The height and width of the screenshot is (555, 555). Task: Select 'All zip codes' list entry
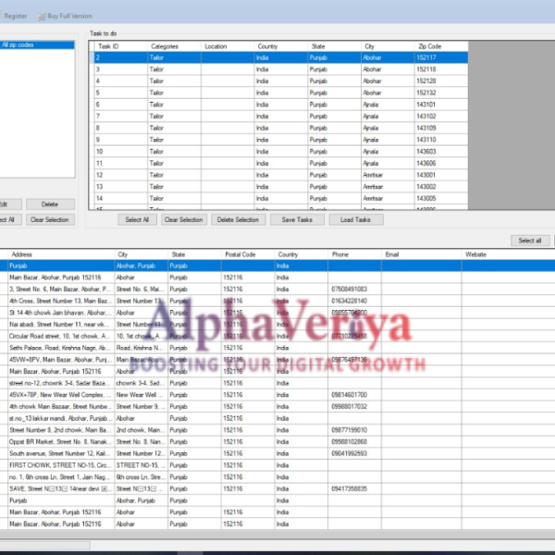click(37, 45)
